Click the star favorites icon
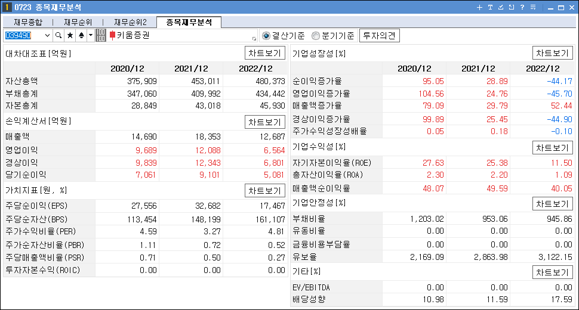Viewport: 579px width, 310px height. [70, 36]
